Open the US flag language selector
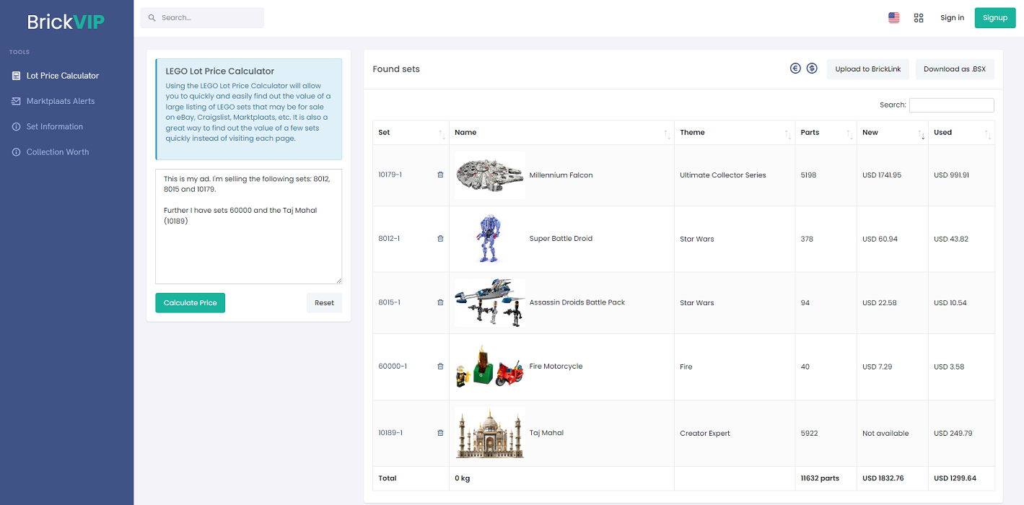Image resolution: width=1024 pixels, height=505 pixels. pos(893,18)
